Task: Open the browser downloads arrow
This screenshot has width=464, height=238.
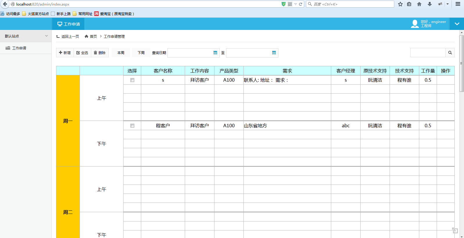Action: 430,4
